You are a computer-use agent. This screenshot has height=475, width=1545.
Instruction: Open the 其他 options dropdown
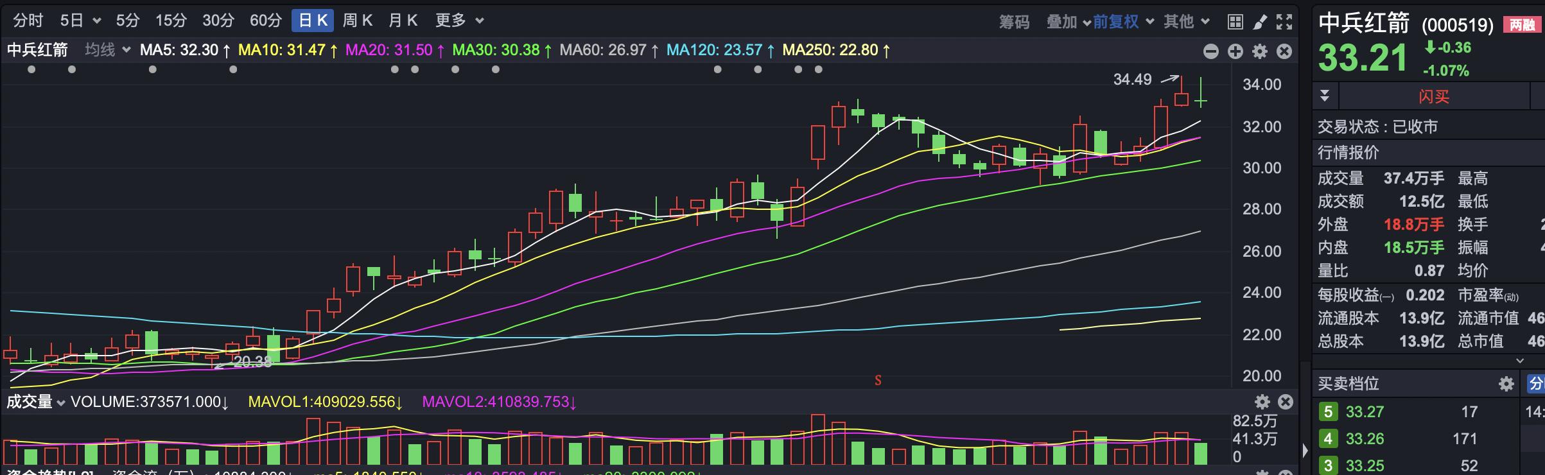point(1186,22)
